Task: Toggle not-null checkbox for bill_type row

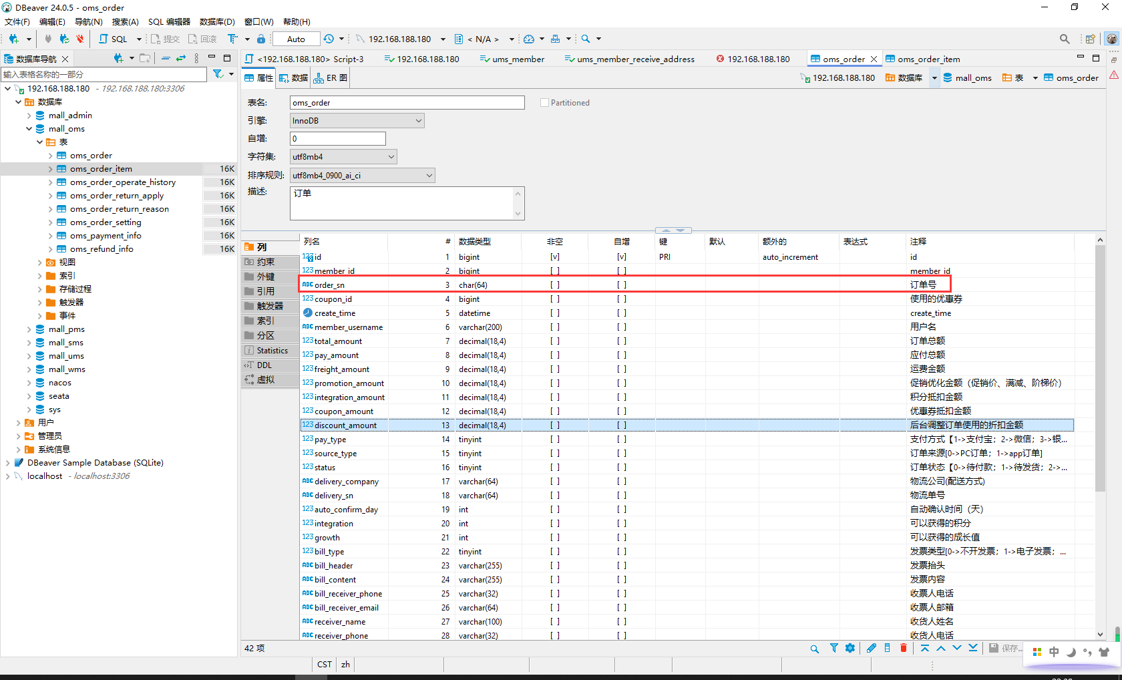Action: [x=555, y=552]
